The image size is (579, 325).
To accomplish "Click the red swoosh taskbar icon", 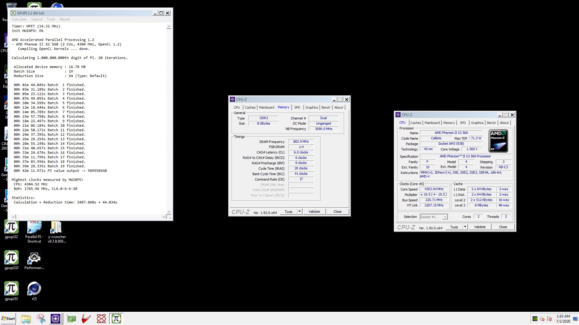I will pos(86,319).
